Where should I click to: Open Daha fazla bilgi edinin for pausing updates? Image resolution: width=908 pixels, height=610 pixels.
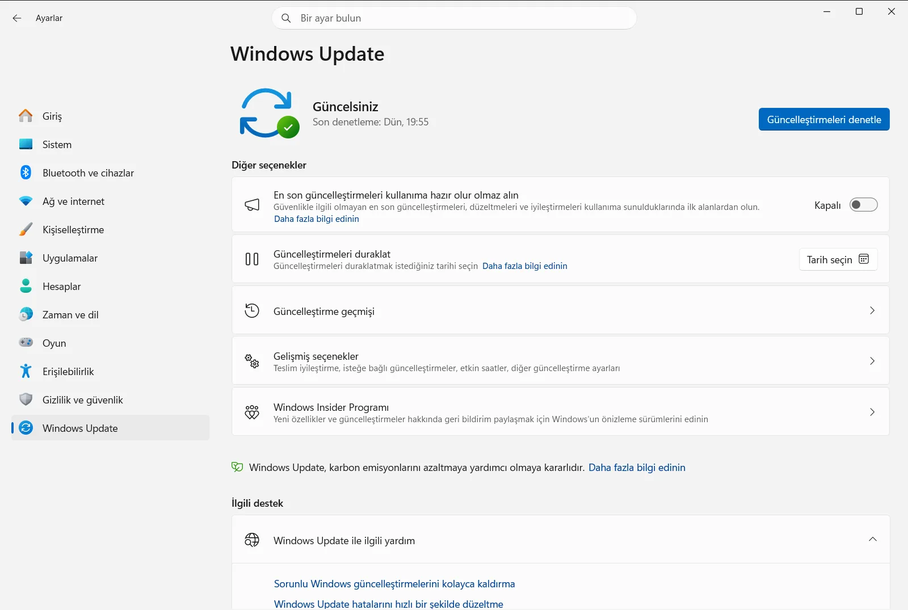pyautogui.click(x=525, y=266)
